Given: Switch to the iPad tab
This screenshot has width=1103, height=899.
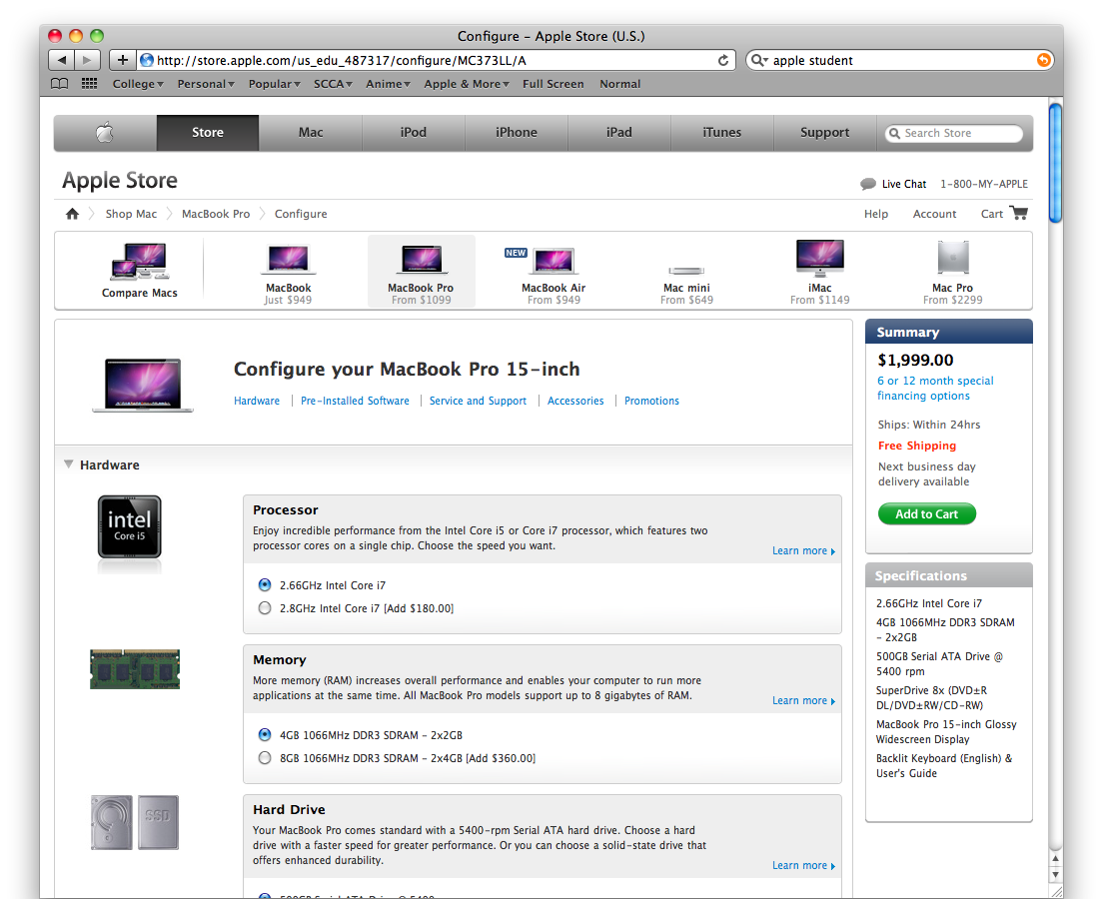Looking at the screenshot, I should click(619, 132).
